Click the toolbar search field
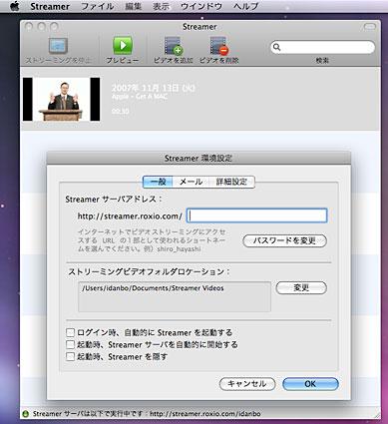Screen dimensions: 388x424 click(322, 47)
